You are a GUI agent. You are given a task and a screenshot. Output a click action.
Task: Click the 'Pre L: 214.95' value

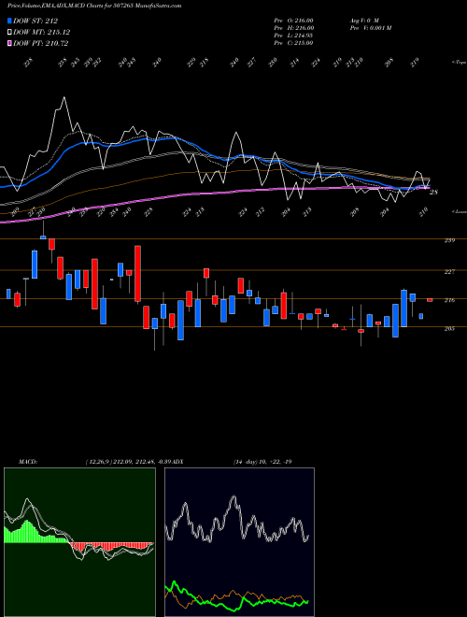[x=293, y=36]
